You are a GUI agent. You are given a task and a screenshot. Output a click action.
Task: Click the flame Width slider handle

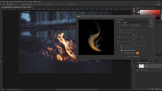[120, 37]
